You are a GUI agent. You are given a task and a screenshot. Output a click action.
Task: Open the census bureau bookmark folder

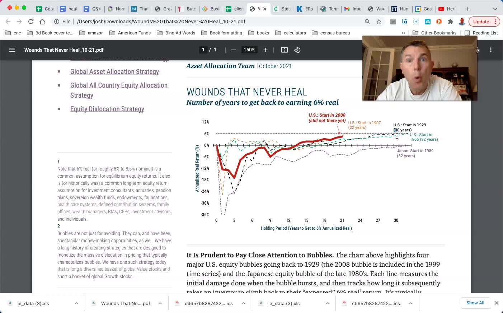coord(331,33)
